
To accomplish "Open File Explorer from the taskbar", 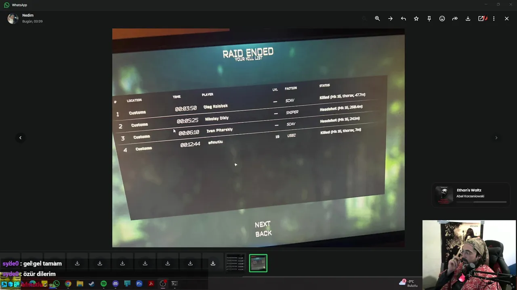I will tap(80, 284).
